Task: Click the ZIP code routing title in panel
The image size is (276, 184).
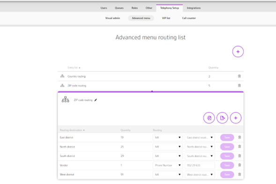Action: coord(83,100)
